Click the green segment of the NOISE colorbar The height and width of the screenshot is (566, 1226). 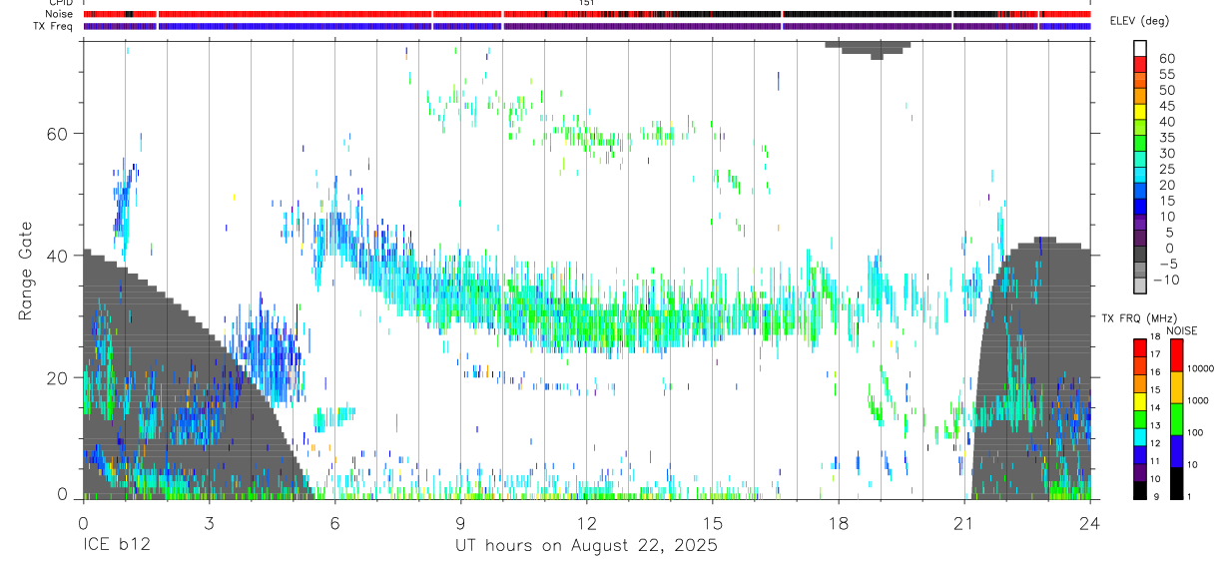(x=1177, y=418)
